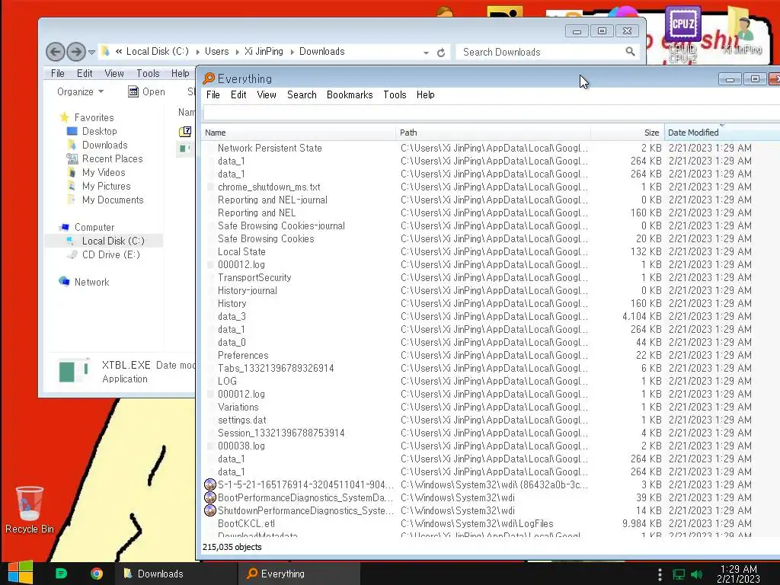780x585 pixels.
Task: Click the Windows Start button
Action: 21,573
